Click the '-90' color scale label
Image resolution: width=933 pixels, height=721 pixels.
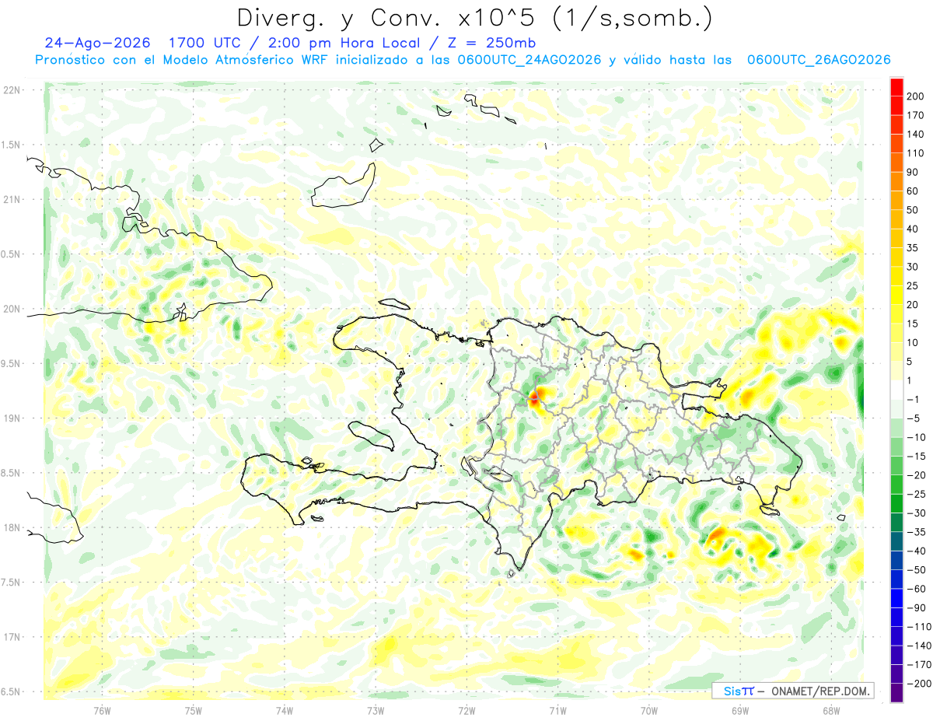click(916, 607)
